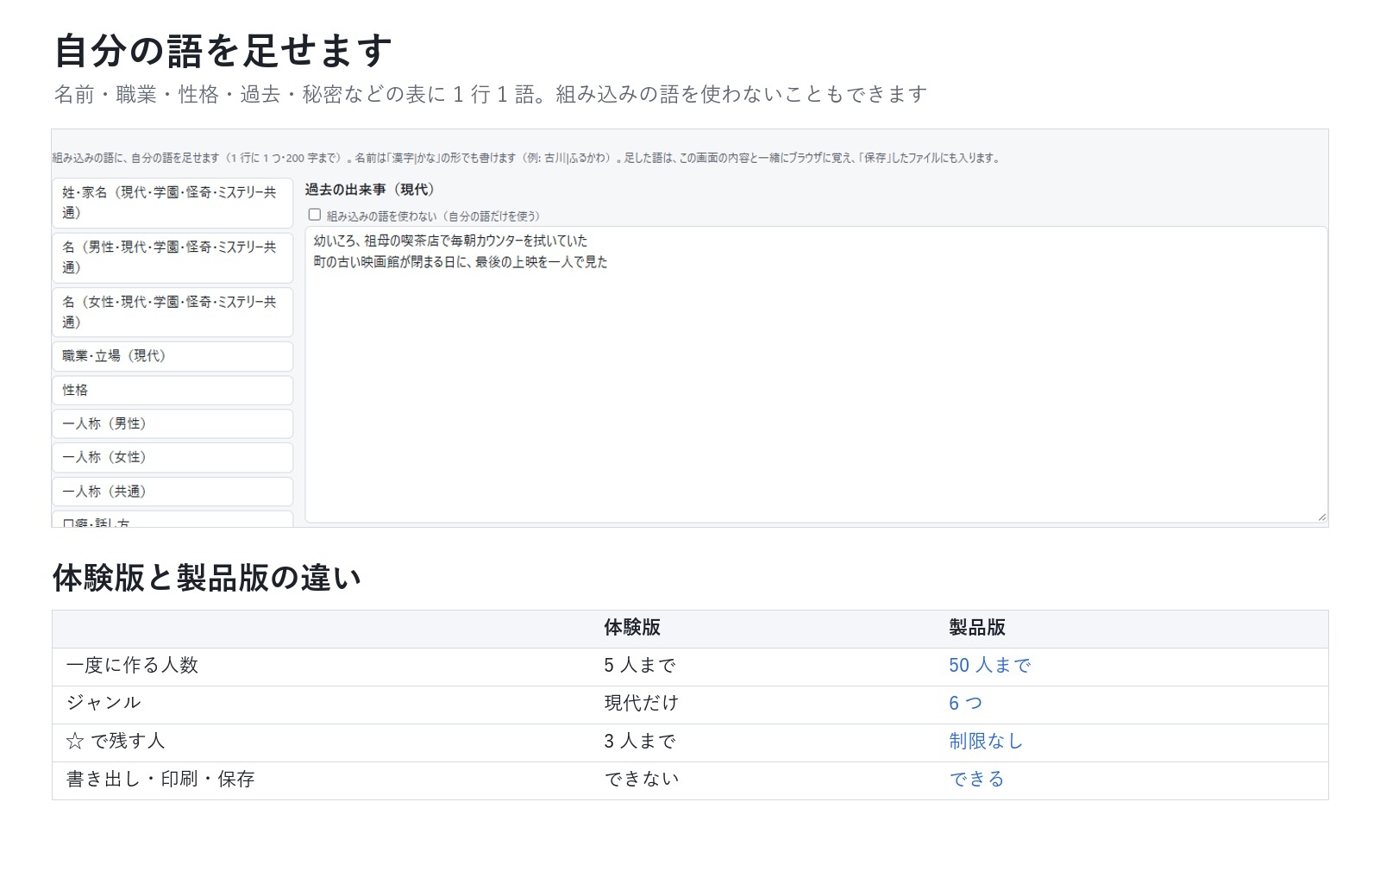
Task: Click the 一度に作る人数 row label
Action: coord(133,666)
